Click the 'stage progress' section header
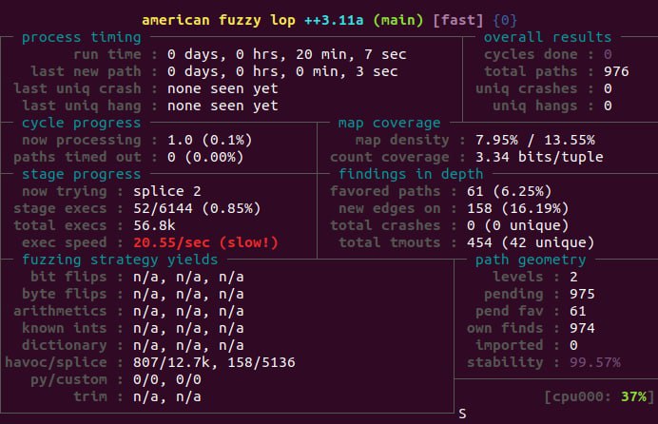658x424 pixels. coord(82,174)
